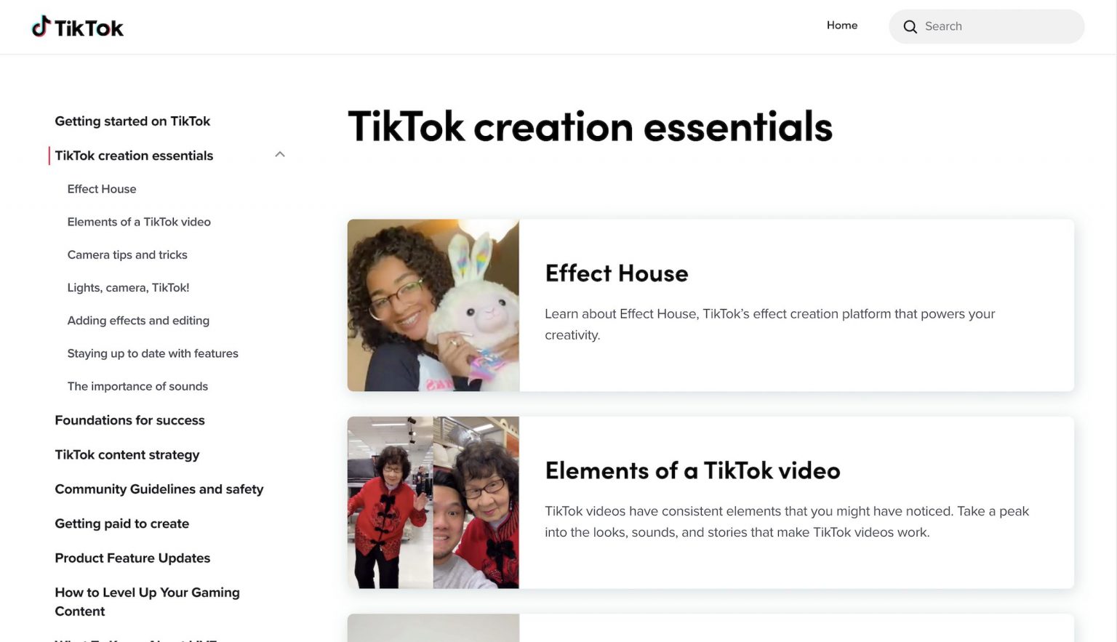Click the magnifying glass search icon
The width and height of the screenshot is (1117, 642).
pyautogui.click(x=910, y=26)
